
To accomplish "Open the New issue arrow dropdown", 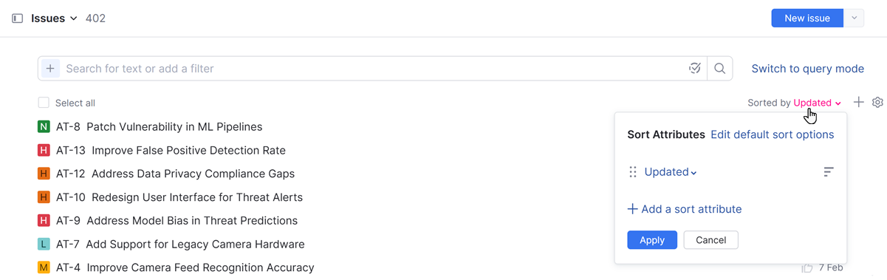I will (x=854, y=18).
